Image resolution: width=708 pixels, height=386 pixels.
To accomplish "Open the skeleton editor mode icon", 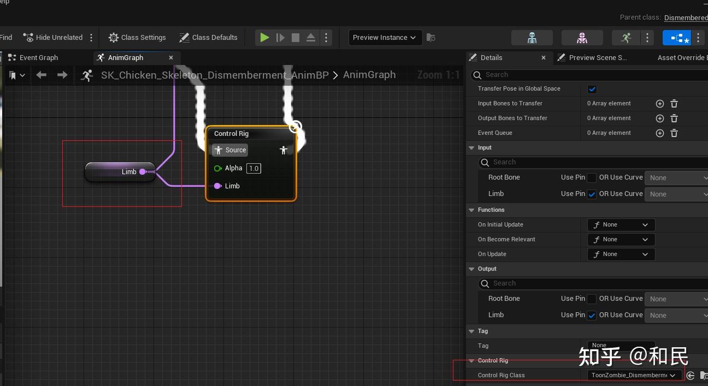I will 532,38.
